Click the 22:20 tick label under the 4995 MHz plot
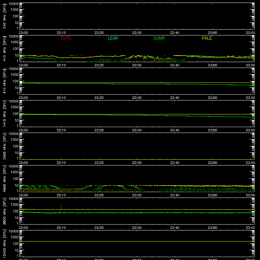The width and height of the screenshot is (260, 260). pos(99,195)
